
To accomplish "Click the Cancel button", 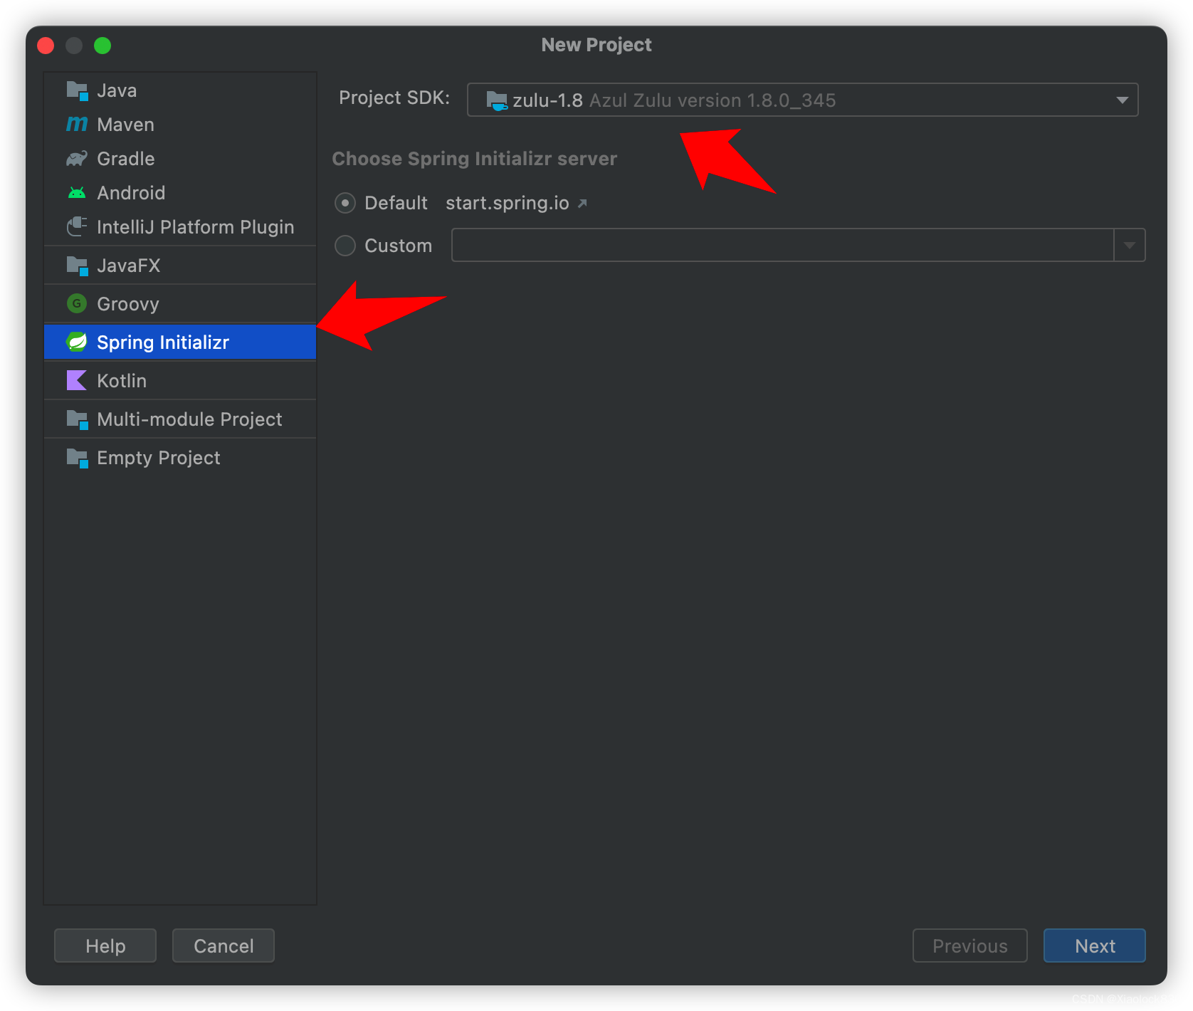I will click(224, 945).
